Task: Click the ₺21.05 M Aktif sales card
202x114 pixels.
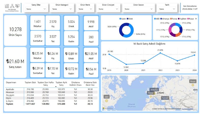Action: (x=91, y=55)
